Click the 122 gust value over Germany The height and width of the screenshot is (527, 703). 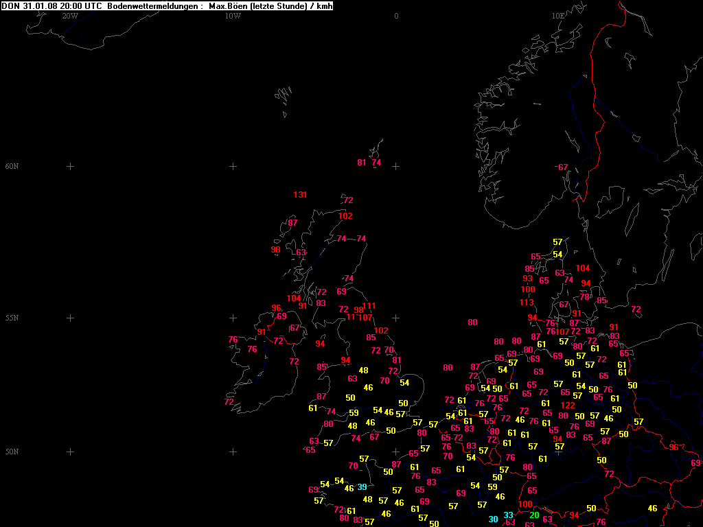click(568, 406)
